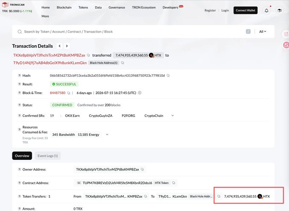The width and height of the screenshot is (289, 211).
Task: Click the pink floating sidebar icon
Action: tap(286, 45)
